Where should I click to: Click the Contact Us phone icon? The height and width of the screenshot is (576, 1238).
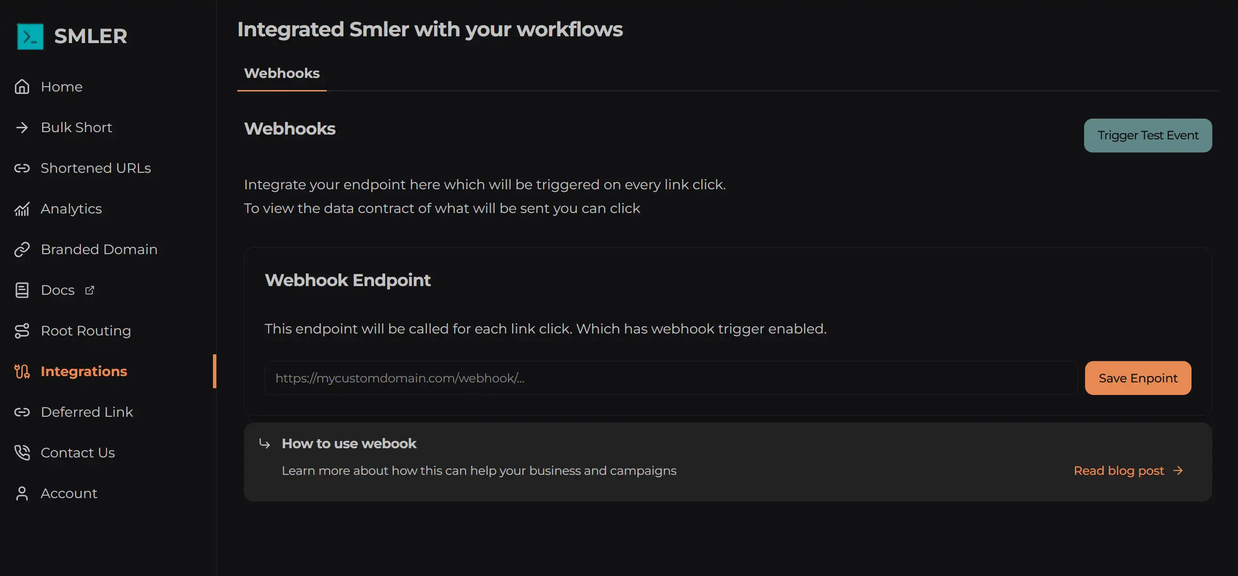(22, 453)
